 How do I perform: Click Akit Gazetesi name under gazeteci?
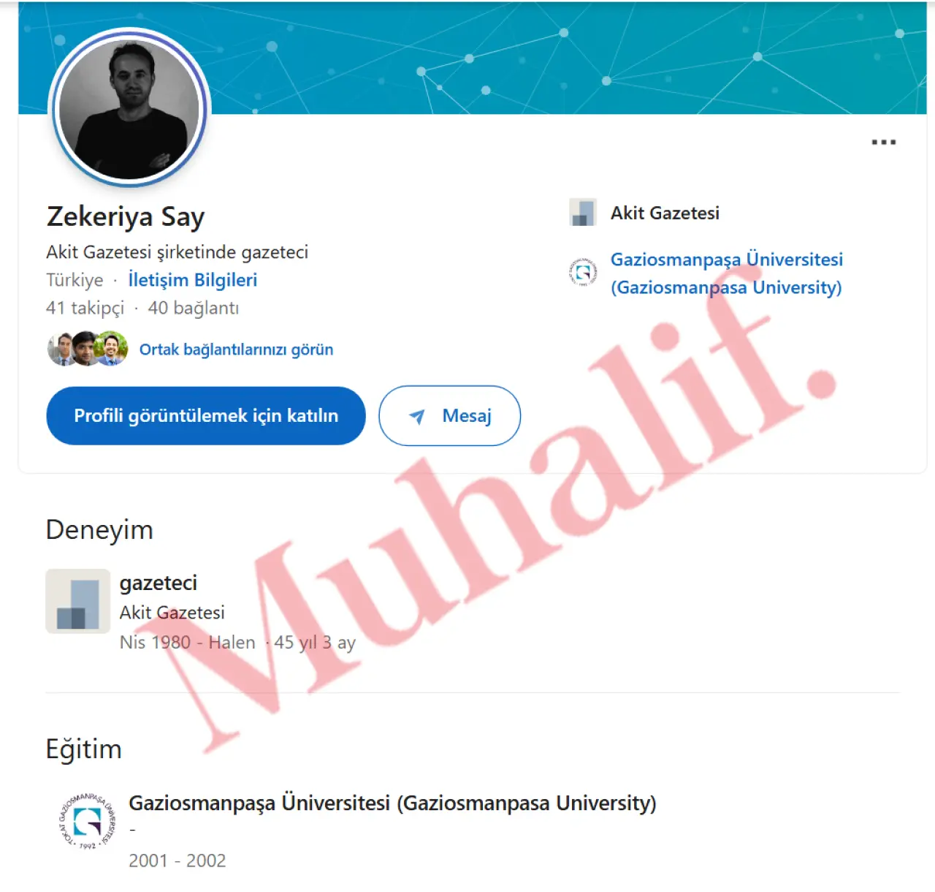tap(172, 612)
